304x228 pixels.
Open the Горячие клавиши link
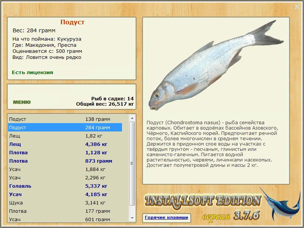coord(166,217)
